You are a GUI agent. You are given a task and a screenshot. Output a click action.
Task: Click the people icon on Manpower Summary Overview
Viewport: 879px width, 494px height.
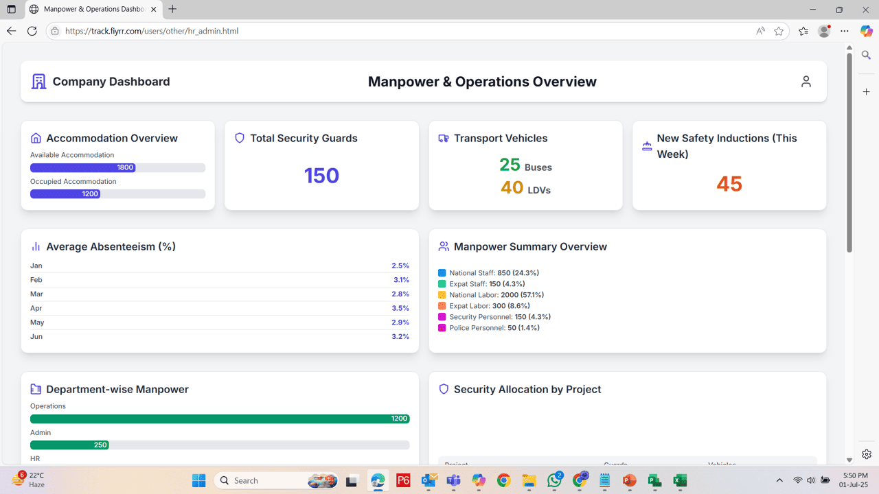point(443,246)
